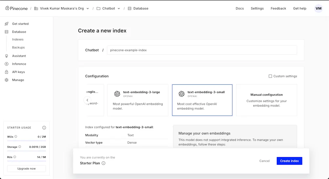Click the Assistant lightbulb icon
Viewport: 329px width, 179px height.
7,56
